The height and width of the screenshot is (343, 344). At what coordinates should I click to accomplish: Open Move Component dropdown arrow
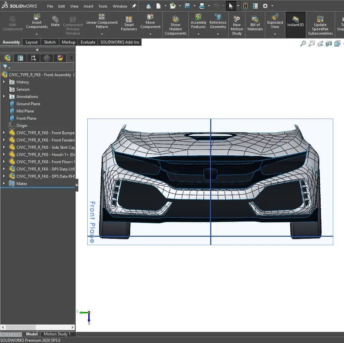coord(150,34)
